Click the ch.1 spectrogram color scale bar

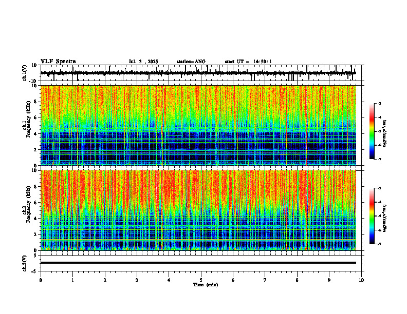372,131
